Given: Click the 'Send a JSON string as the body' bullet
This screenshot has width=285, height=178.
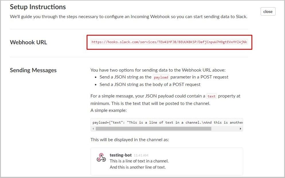Looking at the screenshot, I should point(150,85).
